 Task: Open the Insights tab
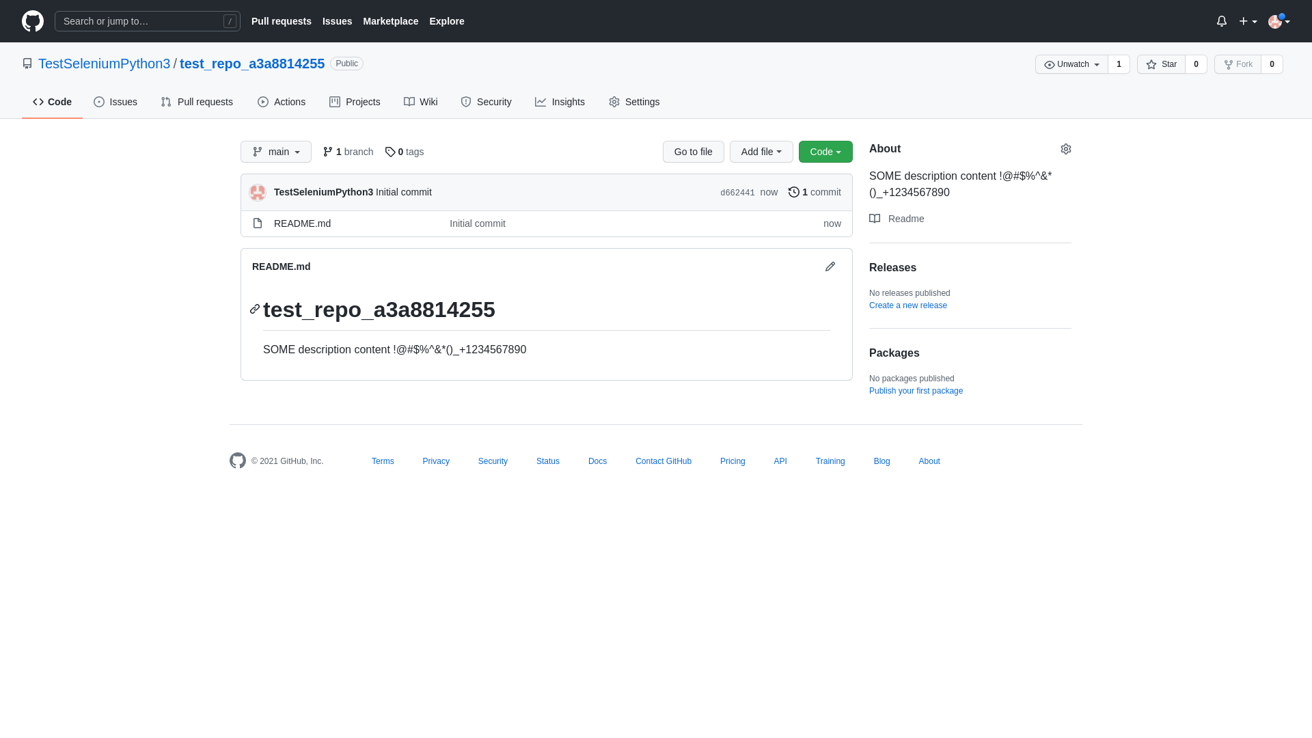pyautogui.click(x=560, y=102)
